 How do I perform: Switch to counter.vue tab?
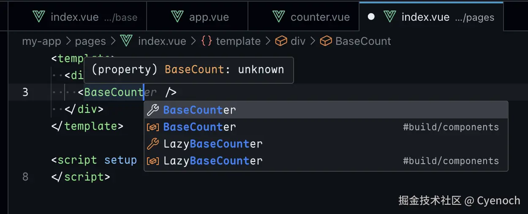pyautogui.click(x=320, y=17)
